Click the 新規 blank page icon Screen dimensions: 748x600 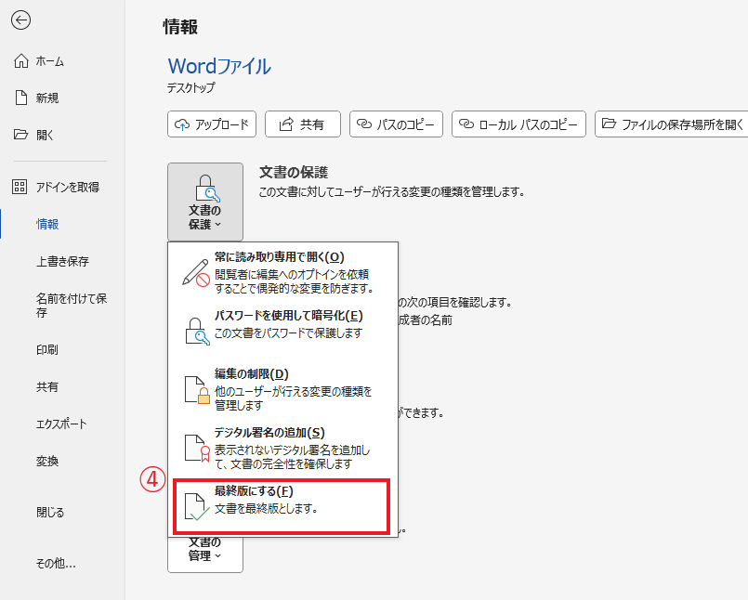(x=21, y=98)
